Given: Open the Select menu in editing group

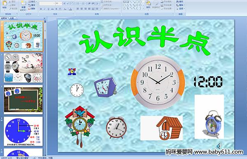Looking at the screenshot, I should [180, 9].
